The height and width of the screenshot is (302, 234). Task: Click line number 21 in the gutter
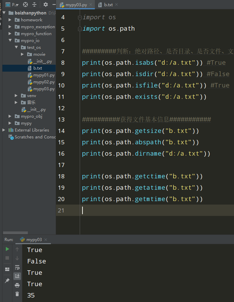point(61,210)
